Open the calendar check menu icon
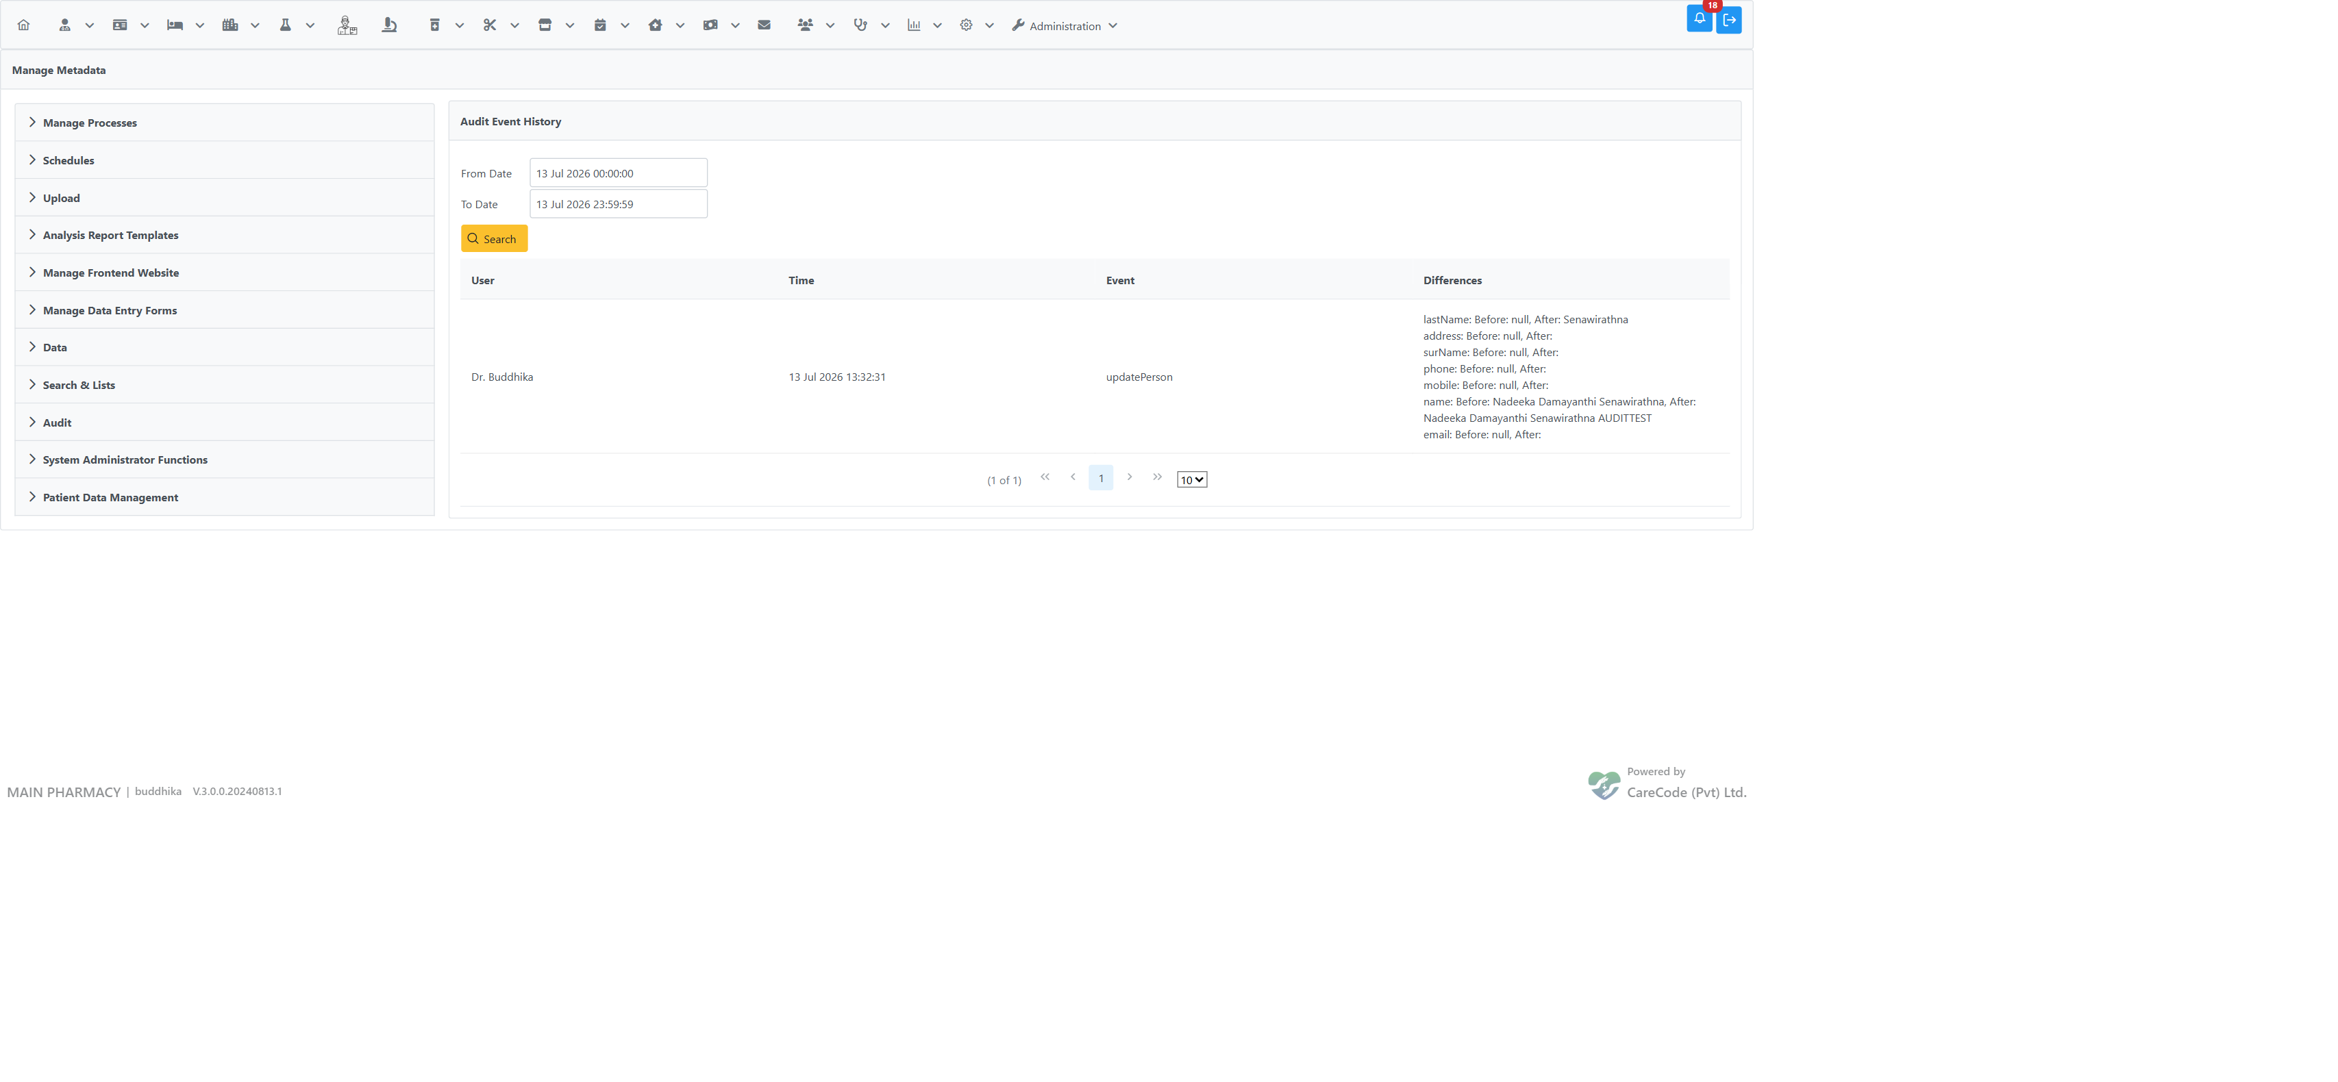 click(x=600, y=25)
